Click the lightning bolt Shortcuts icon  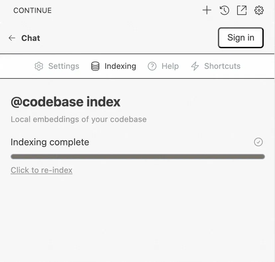[x=195, y=66]
